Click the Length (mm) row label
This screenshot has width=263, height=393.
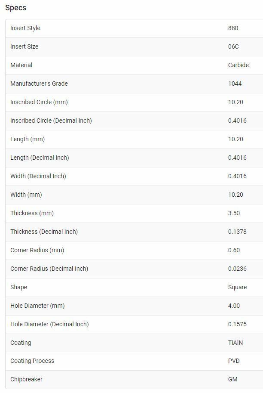(x=28, y=139)
